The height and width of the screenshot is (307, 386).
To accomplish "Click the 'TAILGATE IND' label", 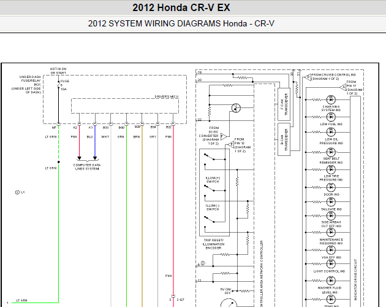I will [331, 209].
